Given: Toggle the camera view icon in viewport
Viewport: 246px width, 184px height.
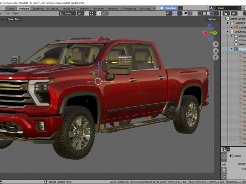Looking at the screenshot, I should pos(216,57).
